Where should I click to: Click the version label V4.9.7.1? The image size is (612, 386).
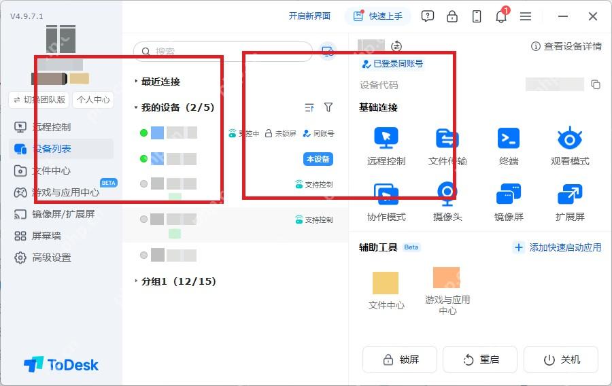[27, 16]
